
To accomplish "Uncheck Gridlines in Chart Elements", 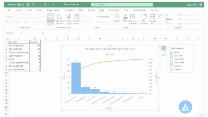I will tap(171, 66).
